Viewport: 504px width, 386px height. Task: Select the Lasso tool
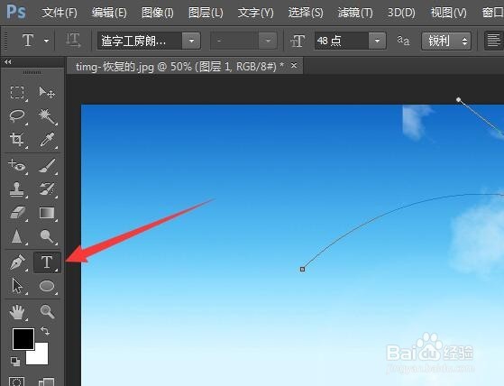[17, 116]
